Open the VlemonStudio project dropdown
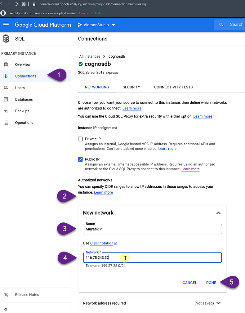The width and height of the screenshot is (245, 313). (x=96, y=25)
